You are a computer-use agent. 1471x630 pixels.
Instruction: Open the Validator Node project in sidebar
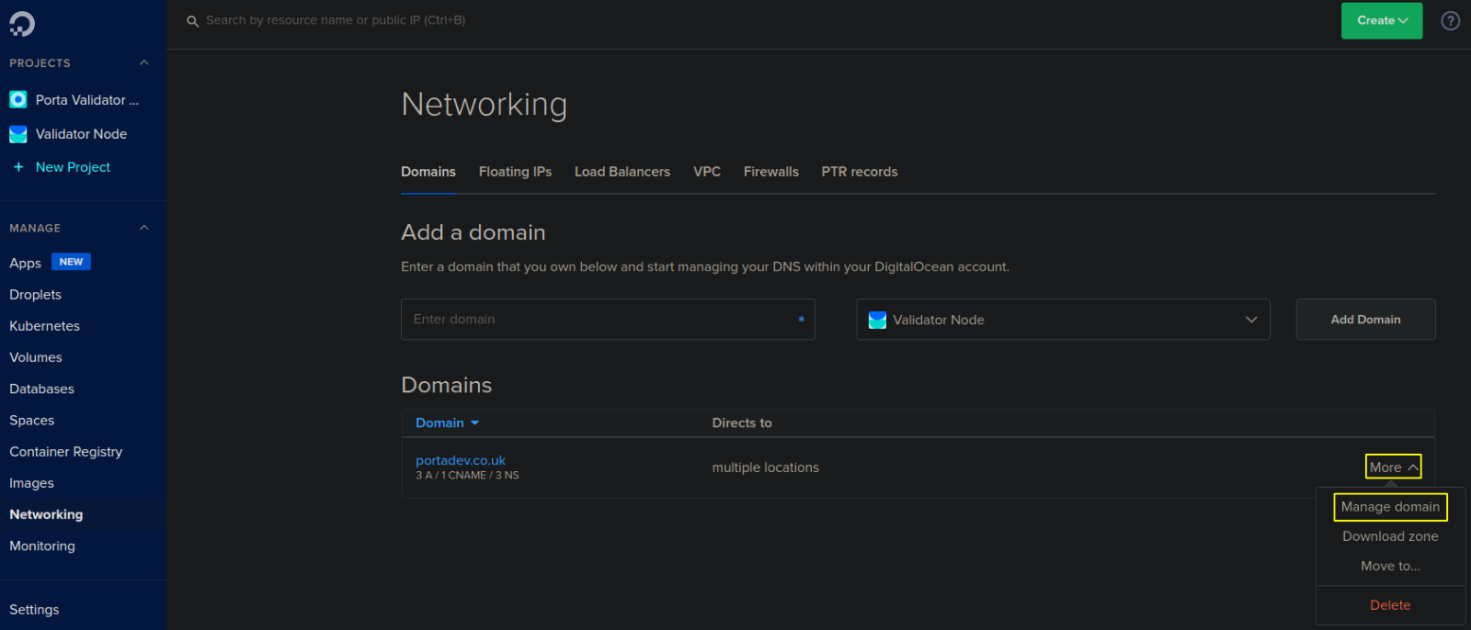click(81, 134)
